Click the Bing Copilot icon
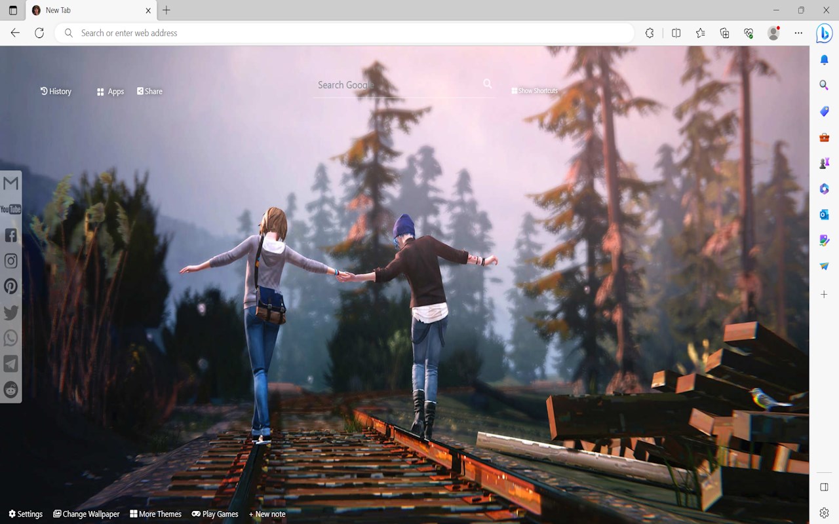Image resolution: width=839 pixels, height=524 pixels. pos(824,33)
